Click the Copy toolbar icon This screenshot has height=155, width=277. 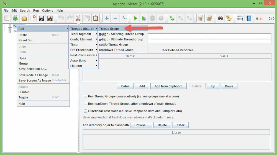click(87, 18)
